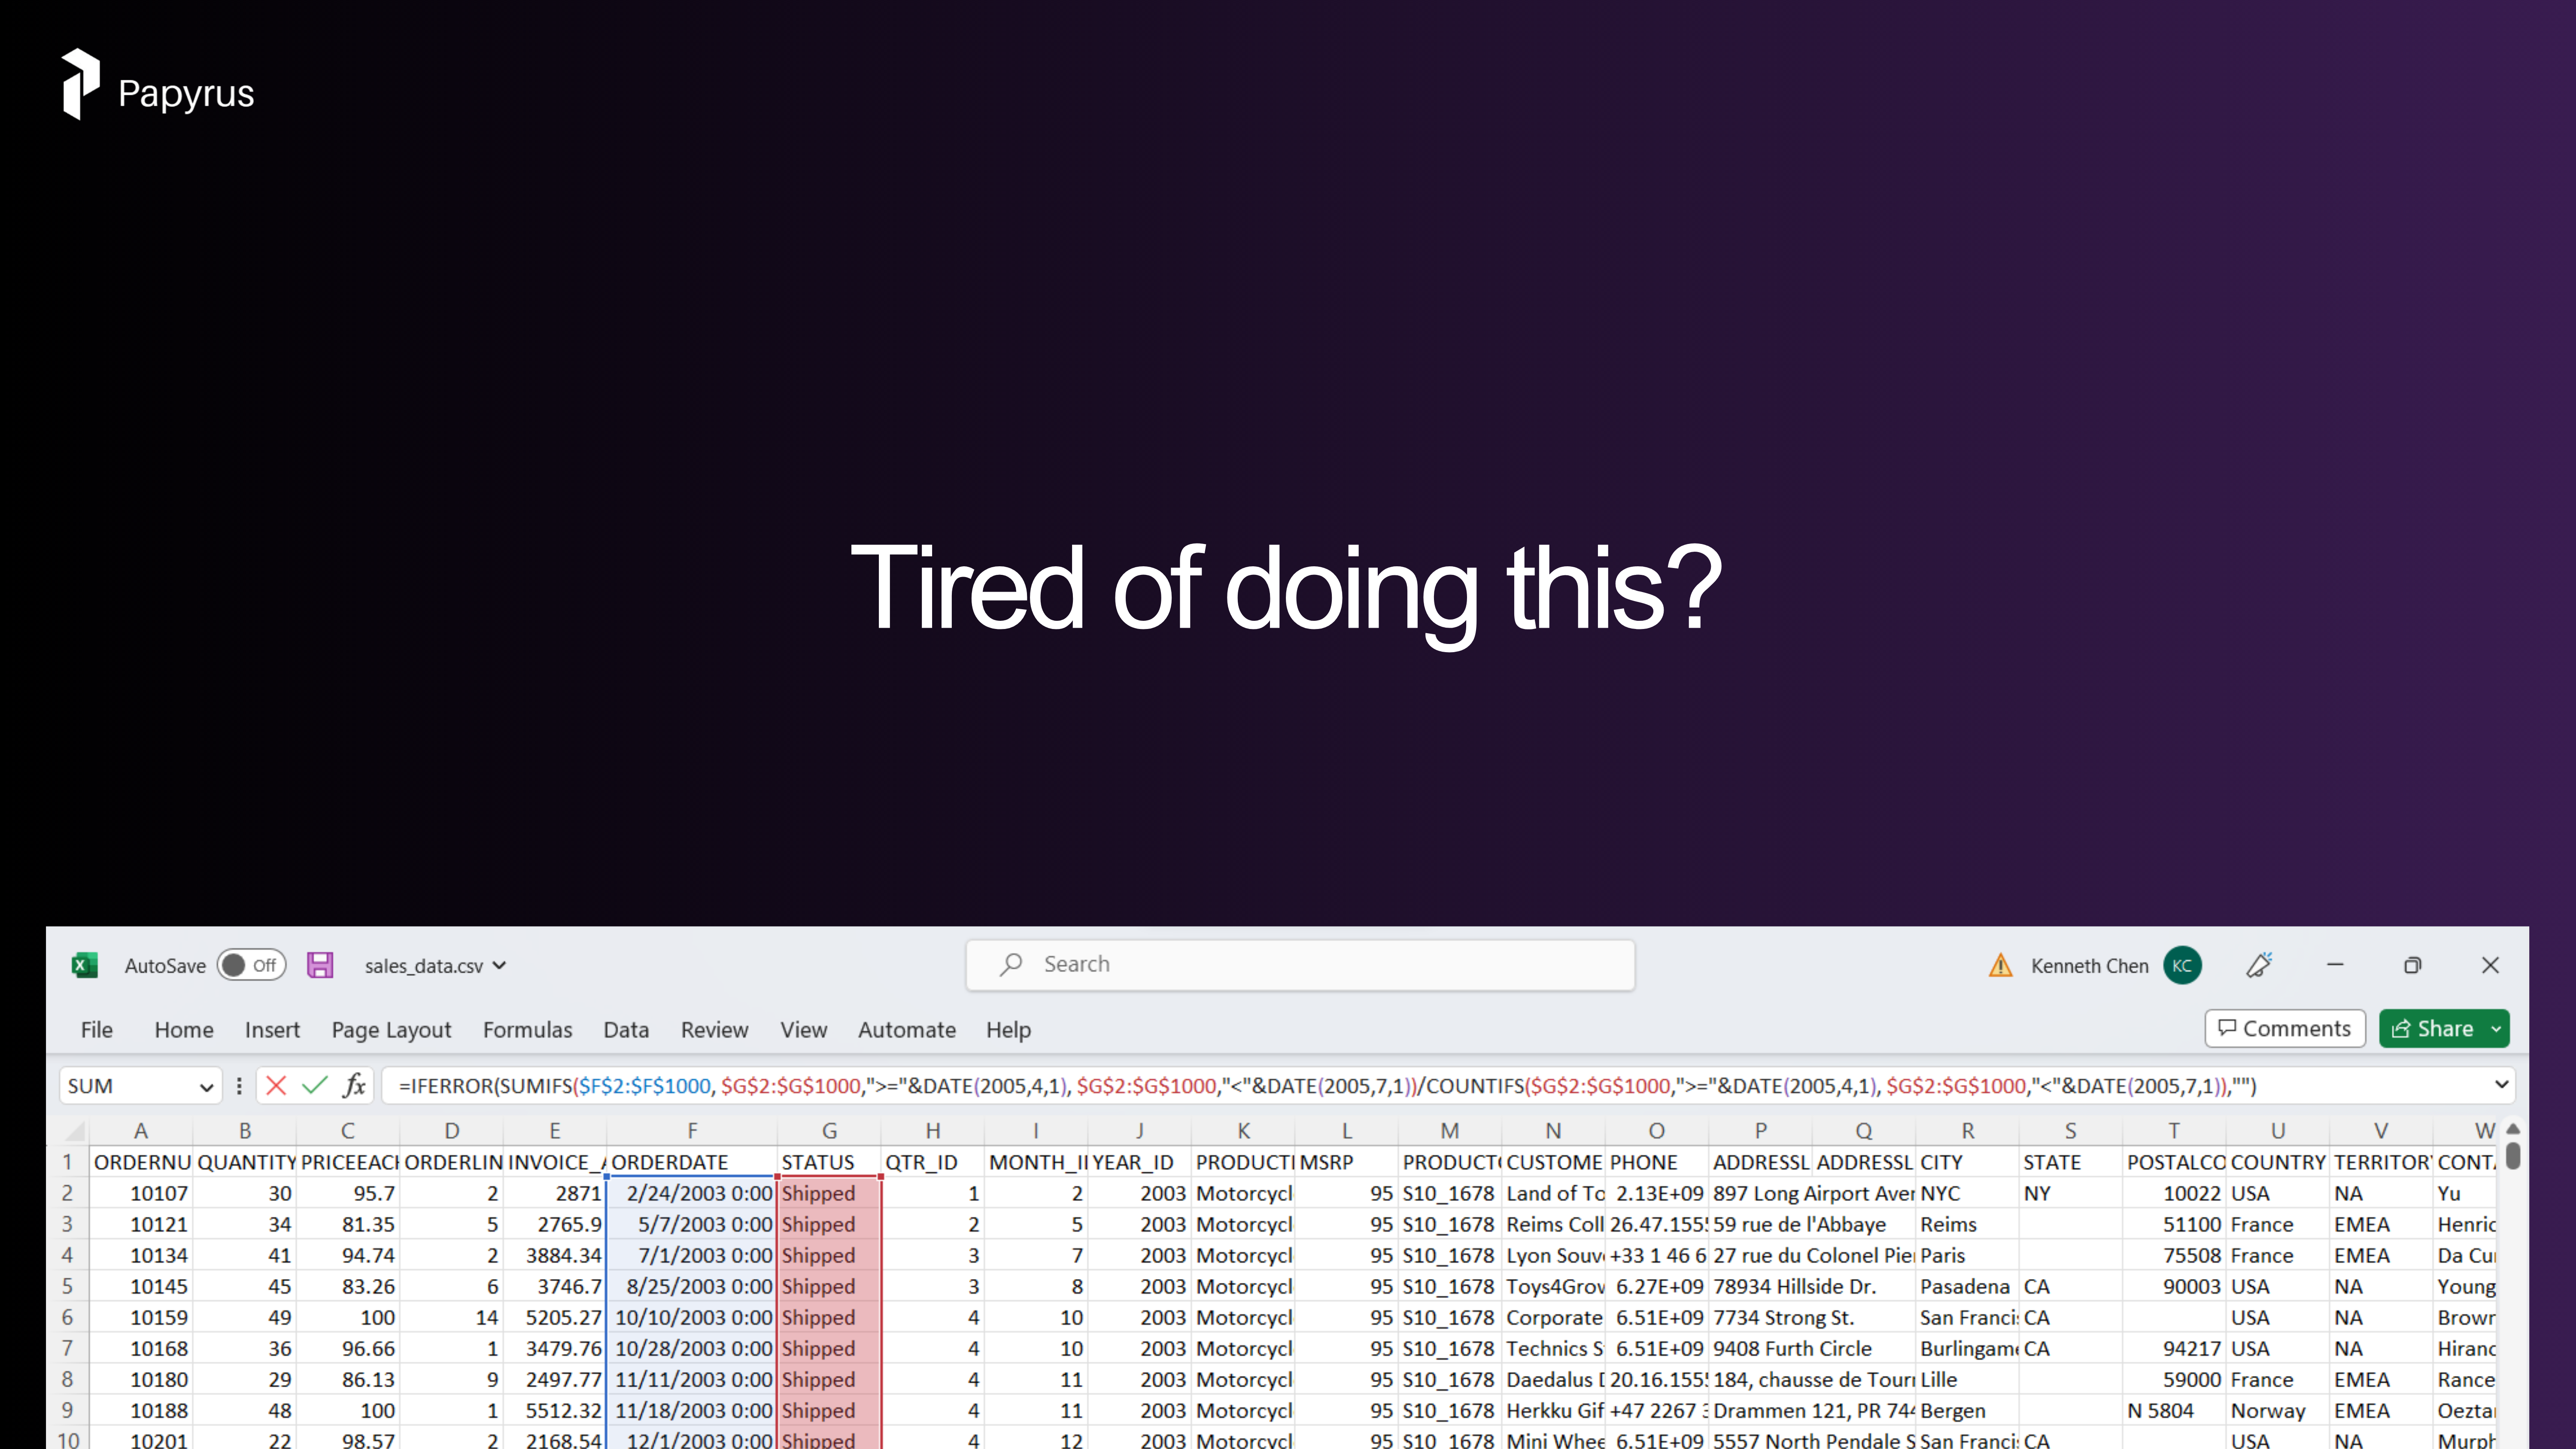
Task: Open the Insert ribbon tab
Action: [x=272, y=1029]
